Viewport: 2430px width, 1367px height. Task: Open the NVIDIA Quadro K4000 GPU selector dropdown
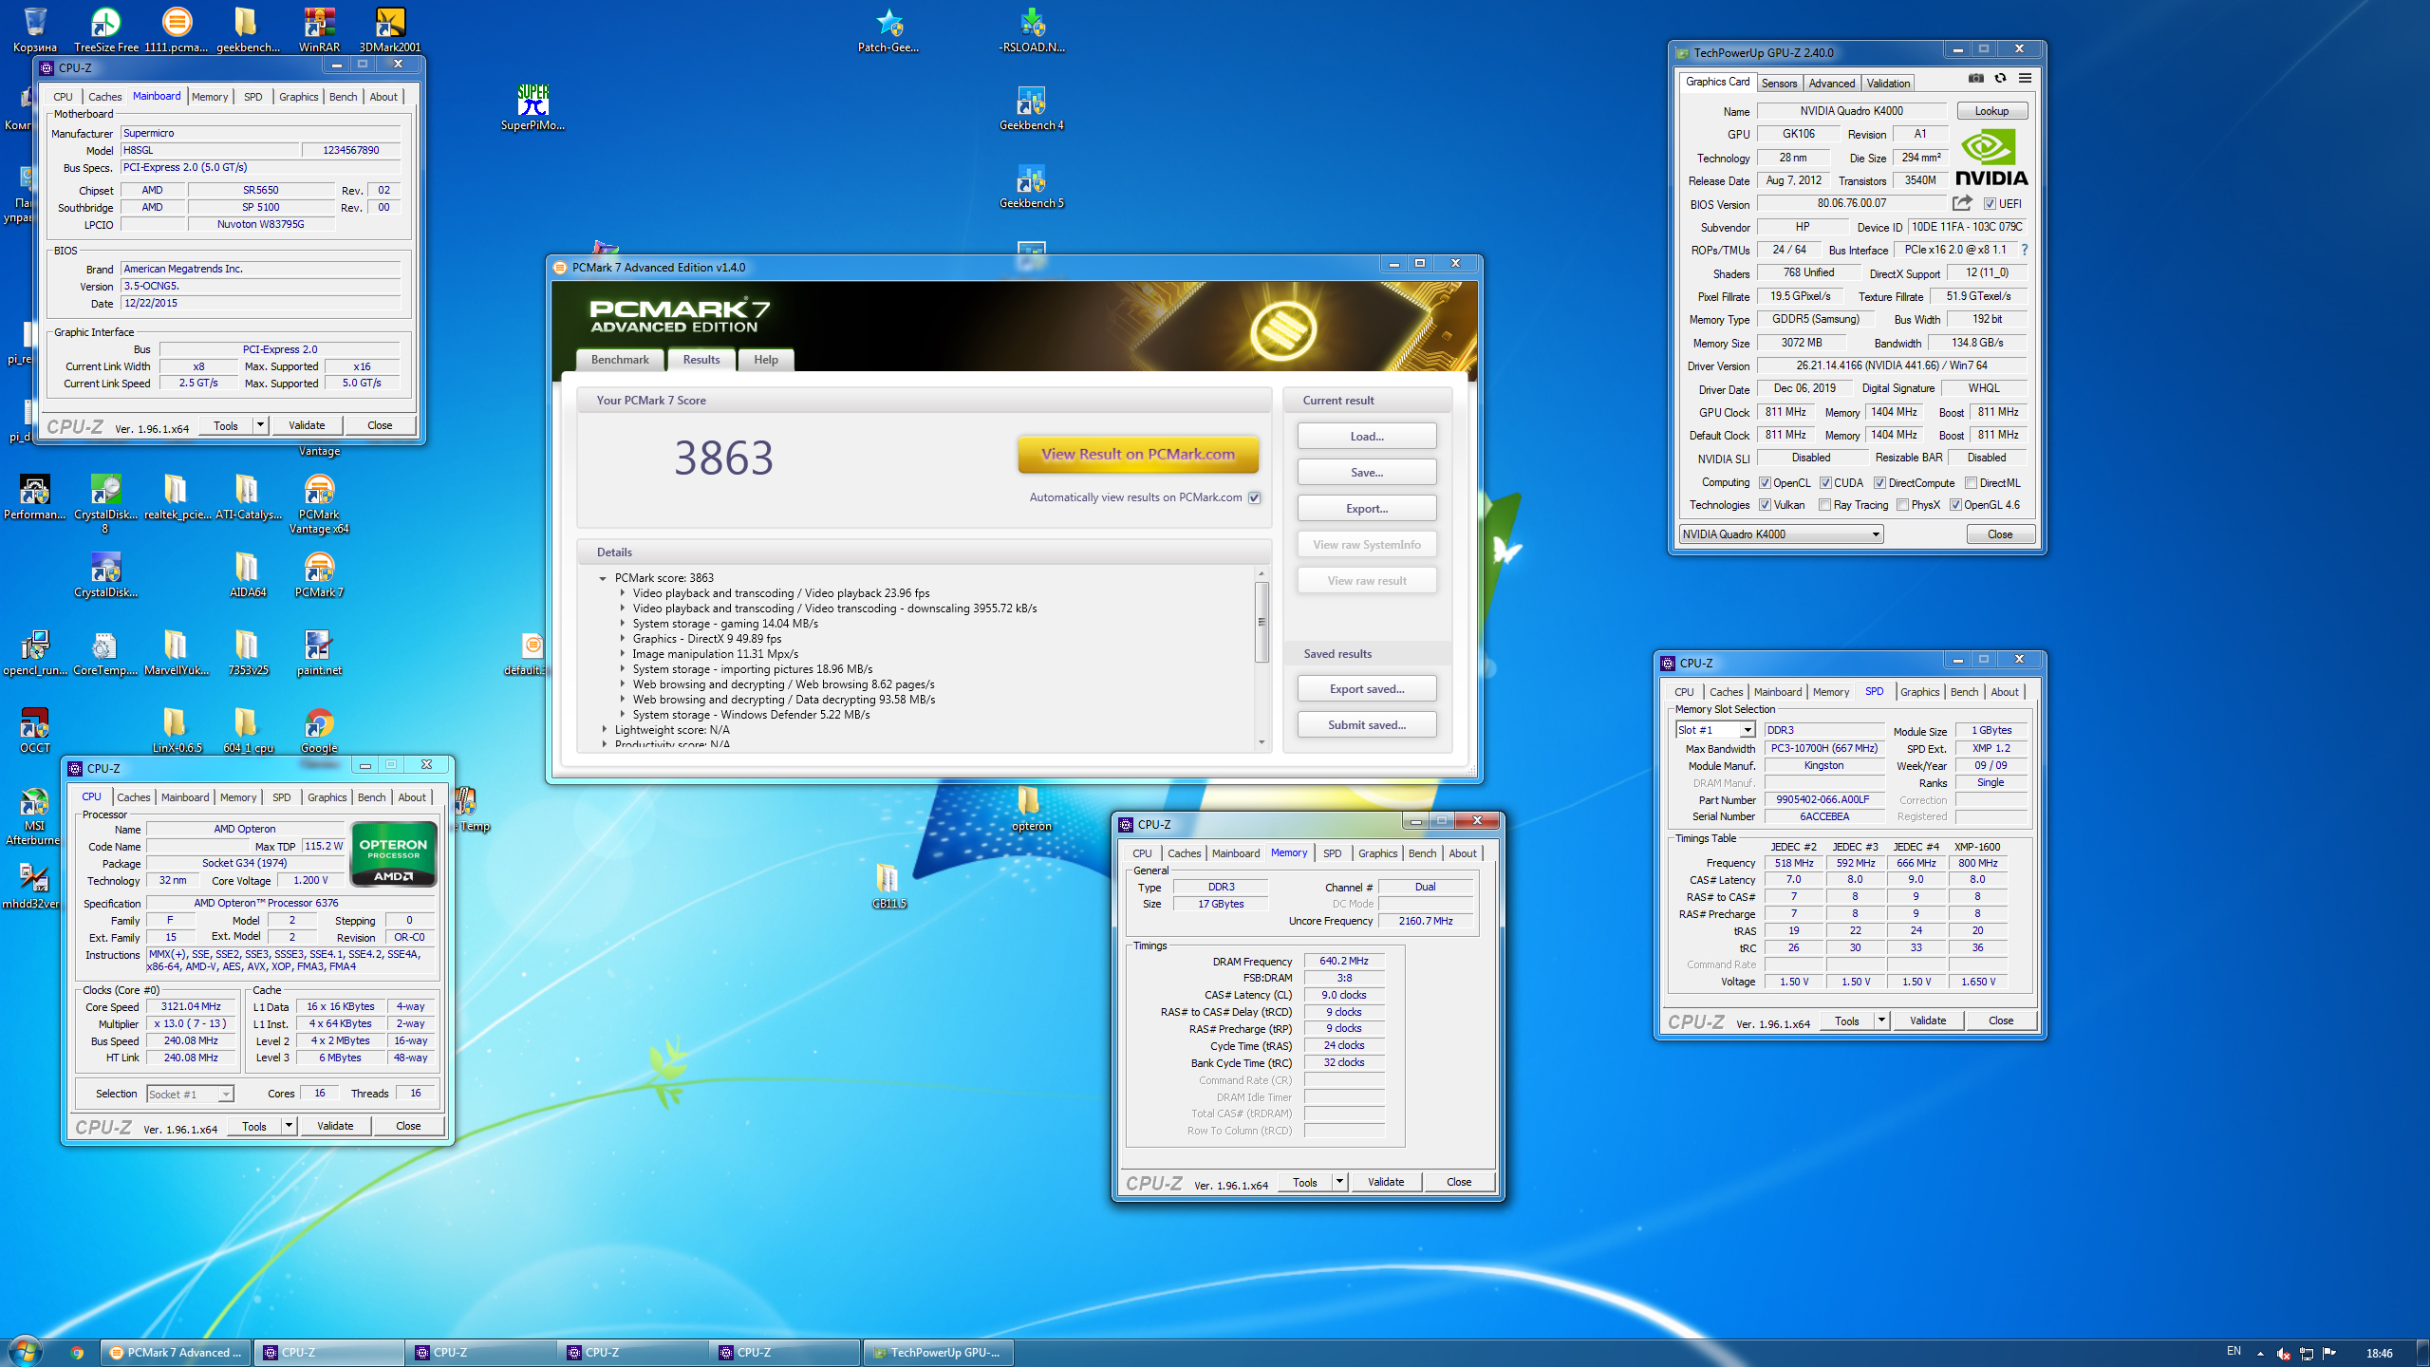pos(1781,534)
